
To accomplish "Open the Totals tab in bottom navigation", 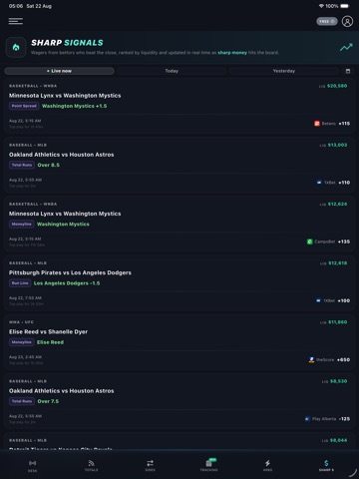I will (x=91, y=466).
